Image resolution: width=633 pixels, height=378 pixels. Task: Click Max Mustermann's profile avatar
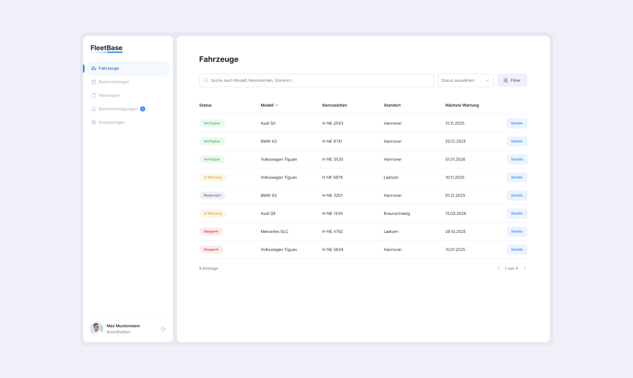[97, 329]
